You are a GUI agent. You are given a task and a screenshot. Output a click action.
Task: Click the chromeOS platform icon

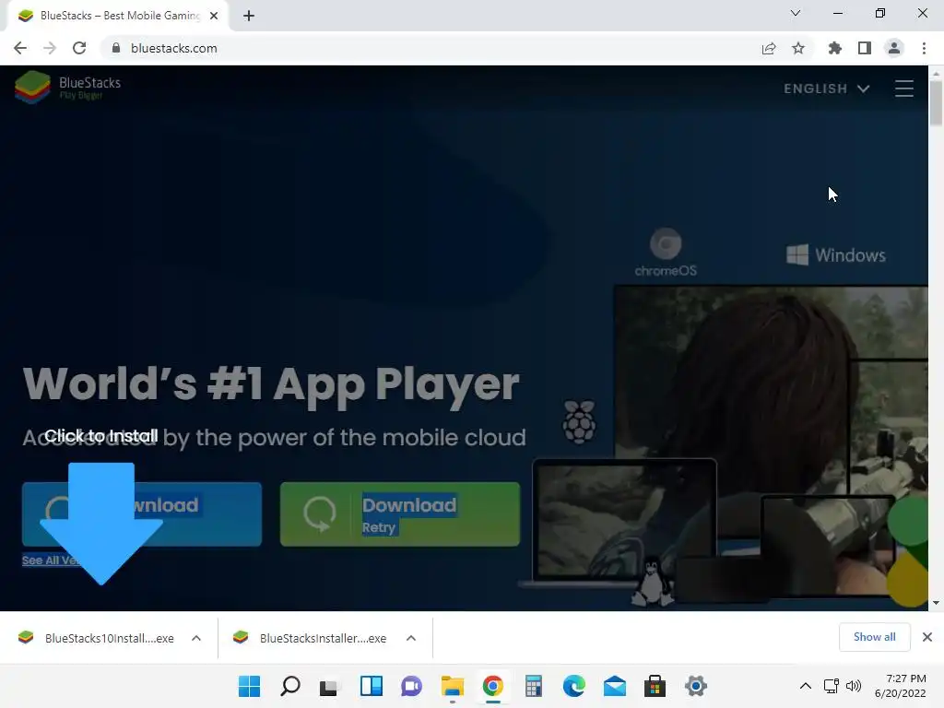point(666,253)
